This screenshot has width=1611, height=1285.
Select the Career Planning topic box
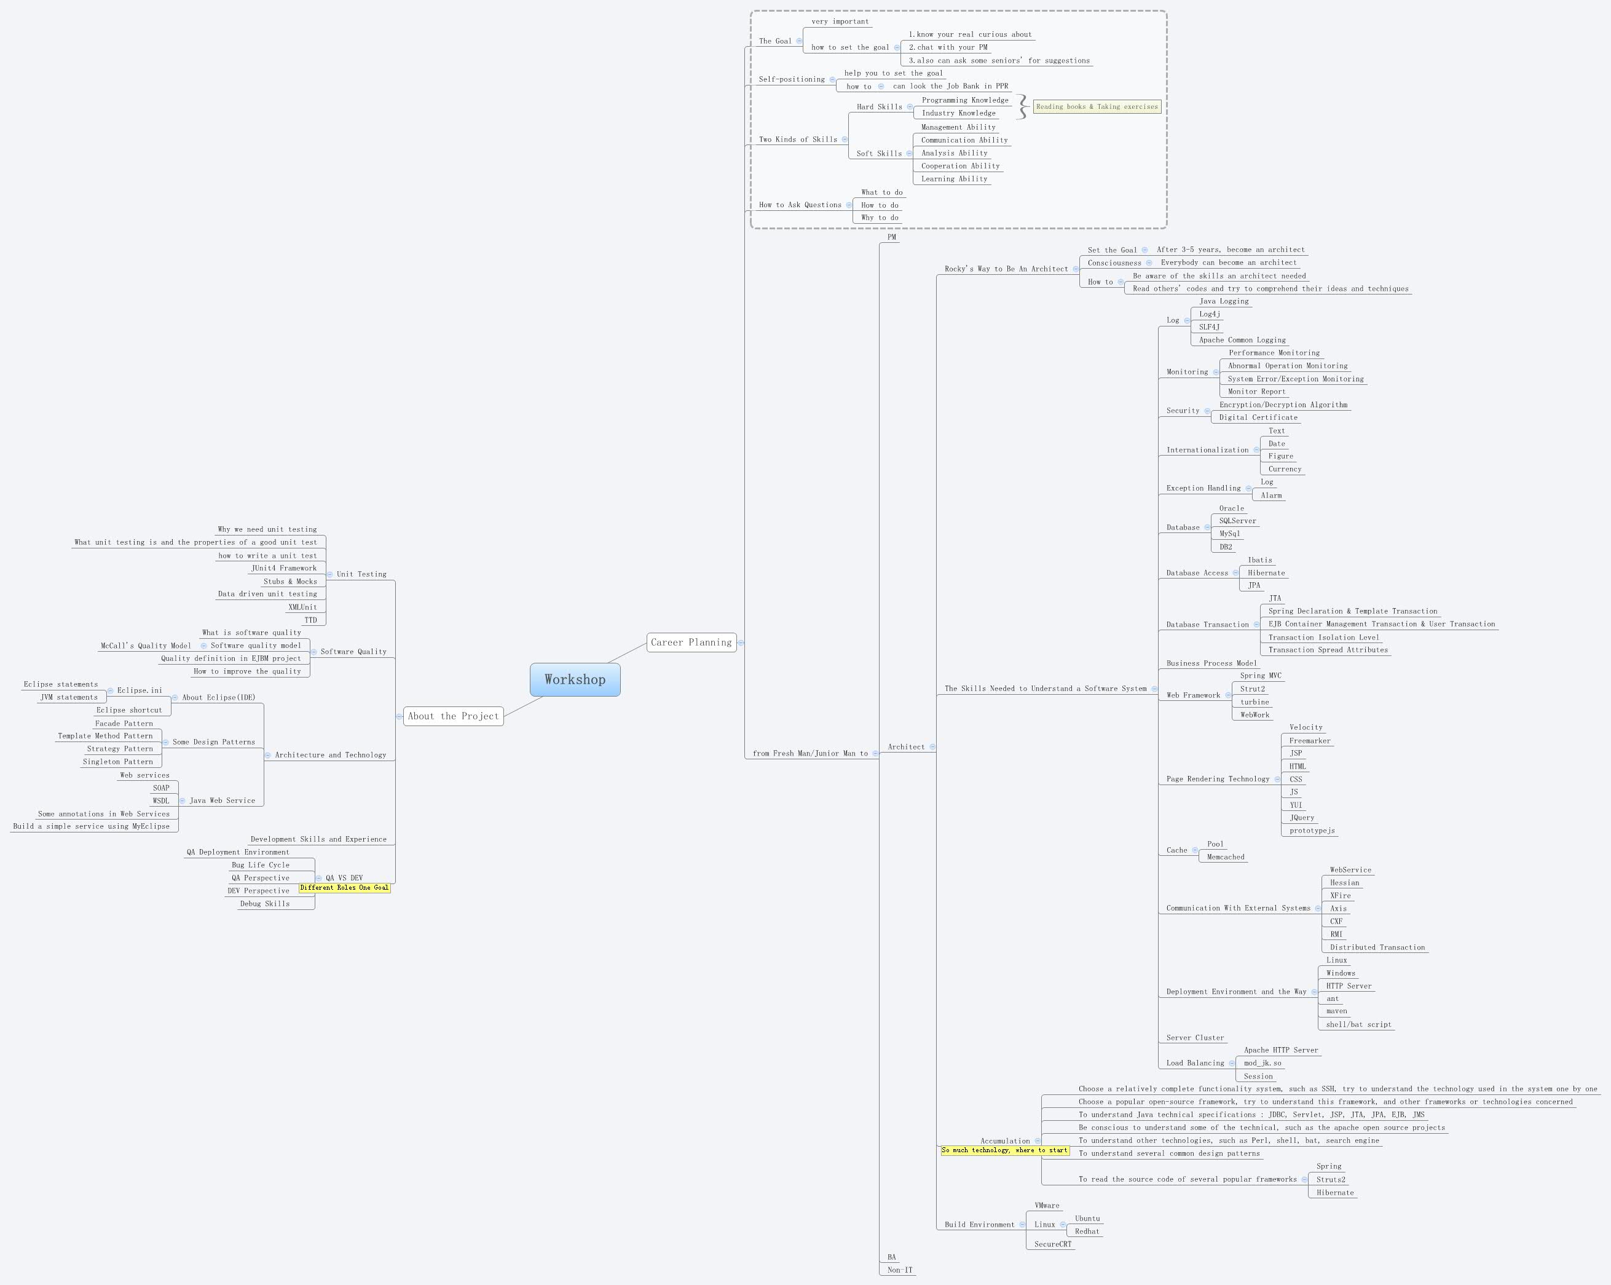pos(691,642)
